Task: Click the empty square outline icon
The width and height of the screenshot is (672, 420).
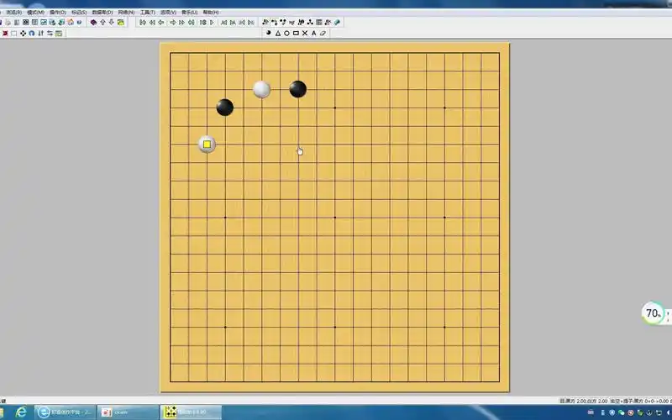Action: point(13,33)
